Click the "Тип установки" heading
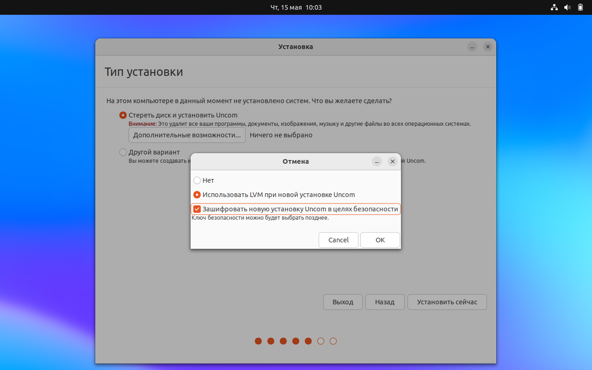Viewport: 592px width, 370px height. pyautogui.click(x=144, y=72)
